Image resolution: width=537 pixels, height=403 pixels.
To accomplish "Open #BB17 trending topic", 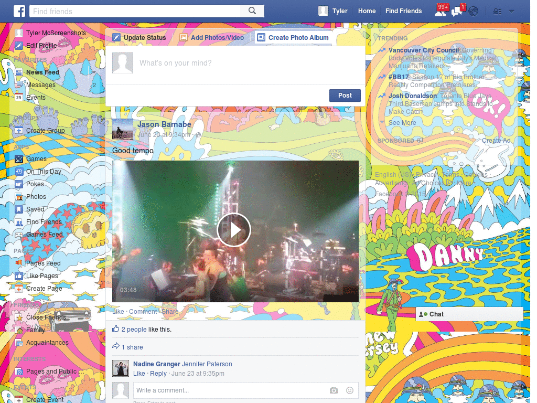I will coord(399,77).
